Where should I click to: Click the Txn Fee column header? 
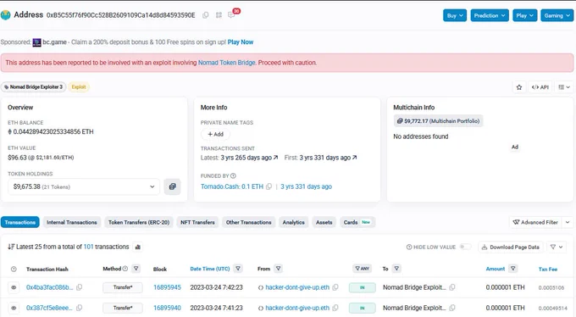(x=548, y=270)
